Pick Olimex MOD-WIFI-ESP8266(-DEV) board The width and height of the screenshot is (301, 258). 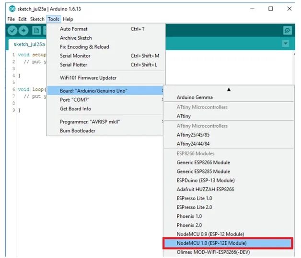click(x=229, y=252)
